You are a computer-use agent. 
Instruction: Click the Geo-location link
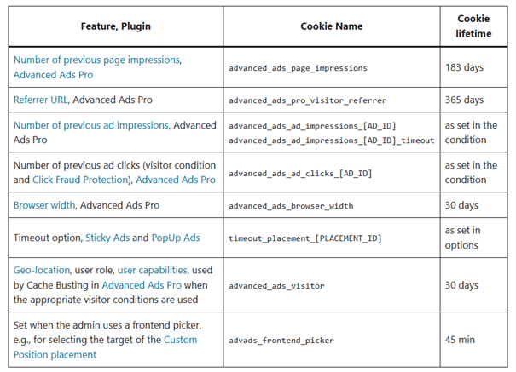(39, 270)
